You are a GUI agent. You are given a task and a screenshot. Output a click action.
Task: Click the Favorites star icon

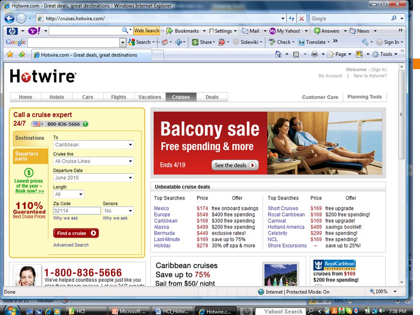[x=10, y=54]
